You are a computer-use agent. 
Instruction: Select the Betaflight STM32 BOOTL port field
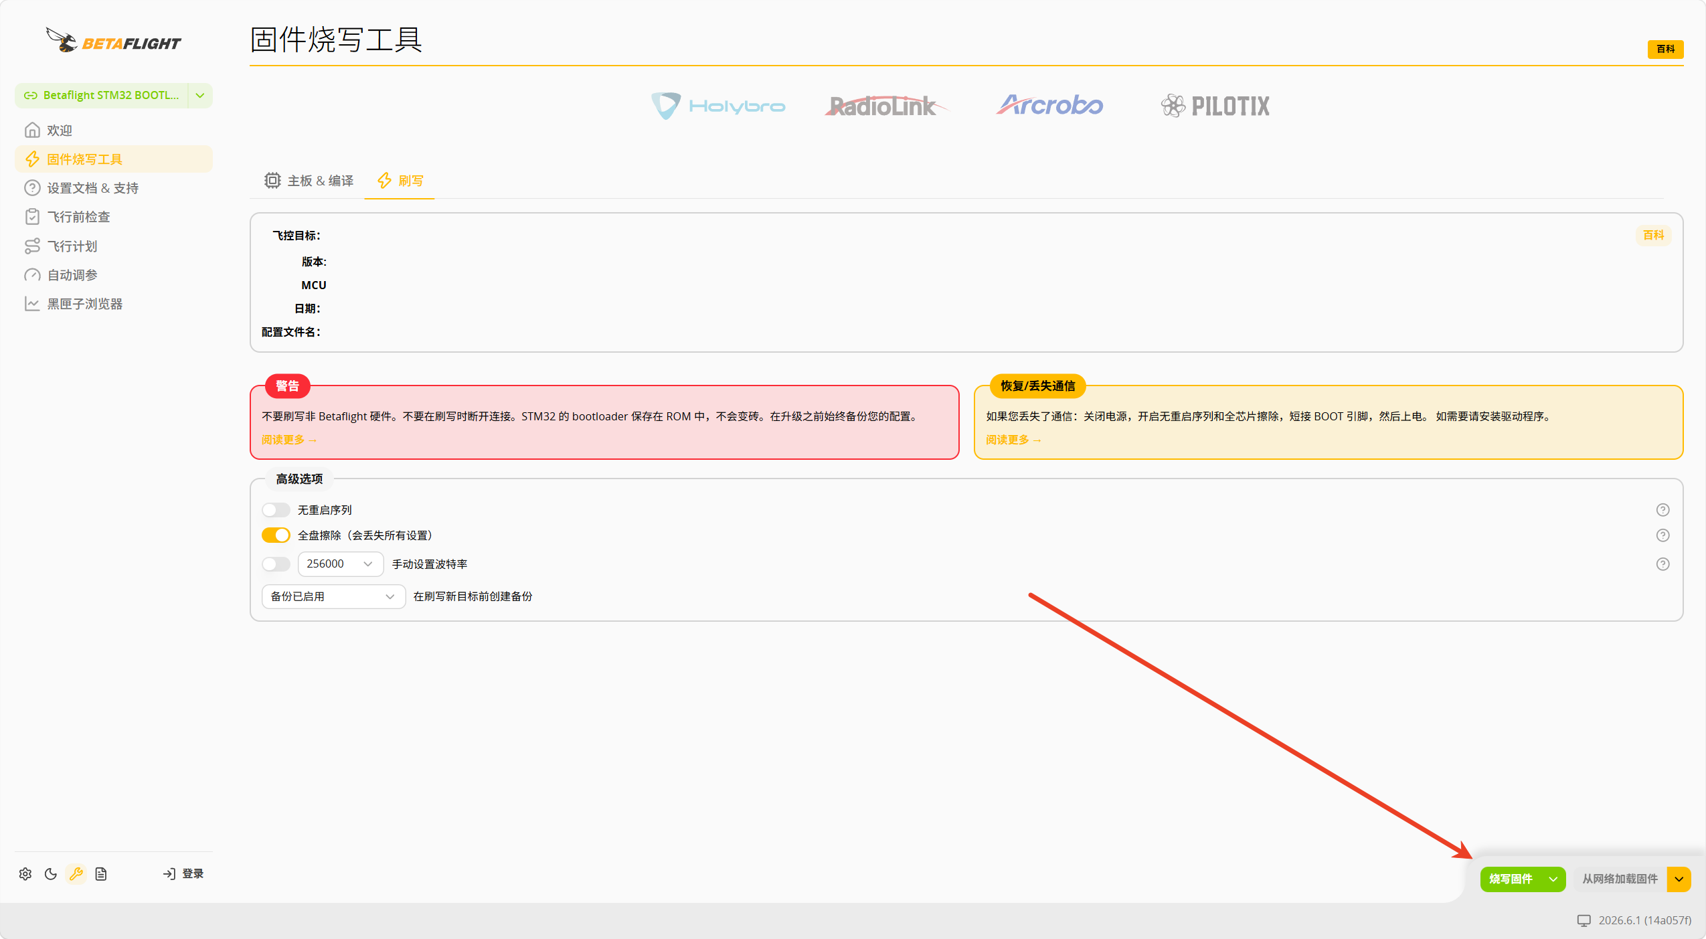click(102, 96)
